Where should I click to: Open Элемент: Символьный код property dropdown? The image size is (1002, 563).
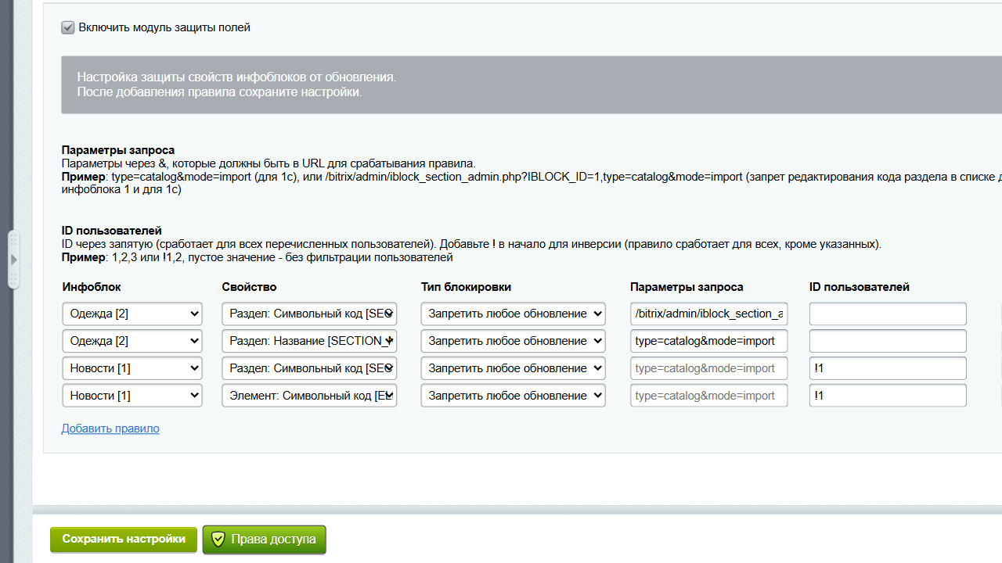click(x=309, y=396)
